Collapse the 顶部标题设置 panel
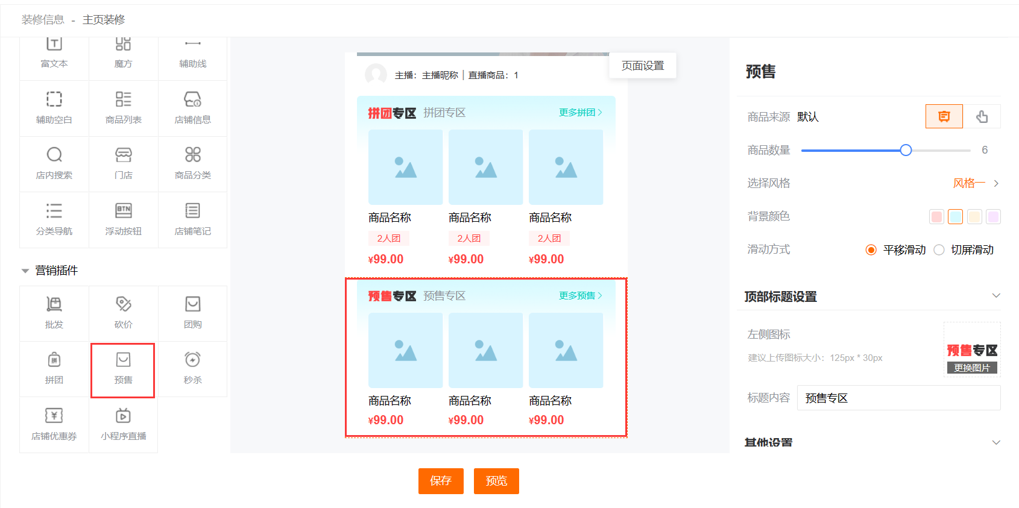 pos(995,296)
